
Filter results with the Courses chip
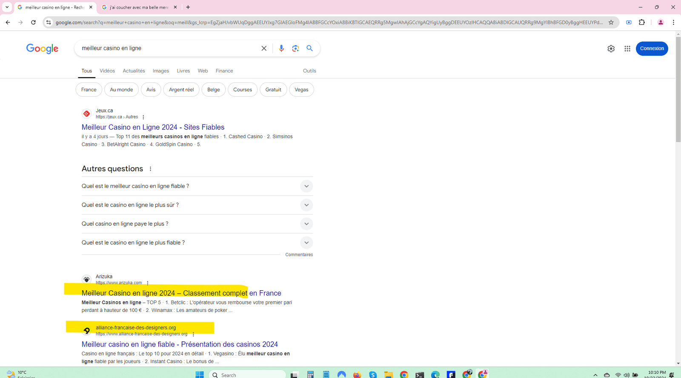pos(243,89)
